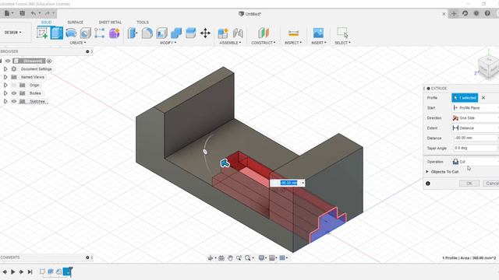Expand the Bodies node

coord(5,93)
